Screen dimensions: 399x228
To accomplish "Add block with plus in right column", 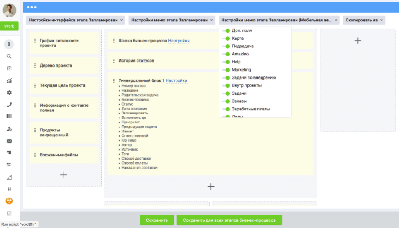I will pos(358,41).
